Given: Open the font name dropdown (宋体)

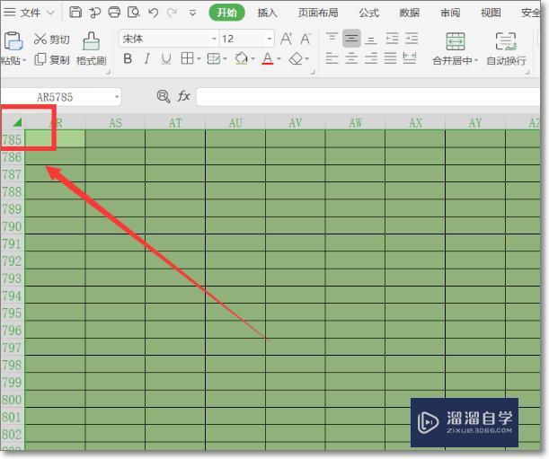Looking at the screenshot, I should (214, 39).
